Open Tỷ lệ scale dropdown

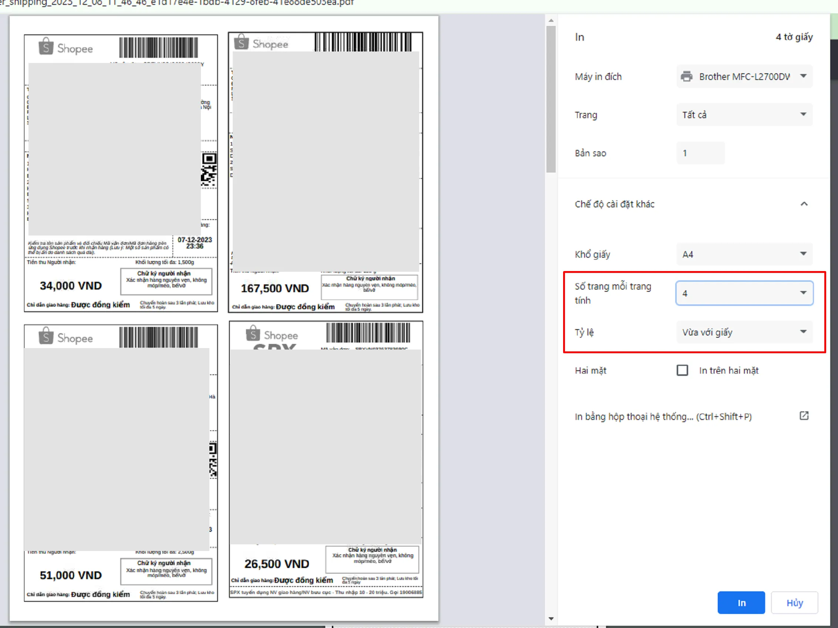[744, 332]
